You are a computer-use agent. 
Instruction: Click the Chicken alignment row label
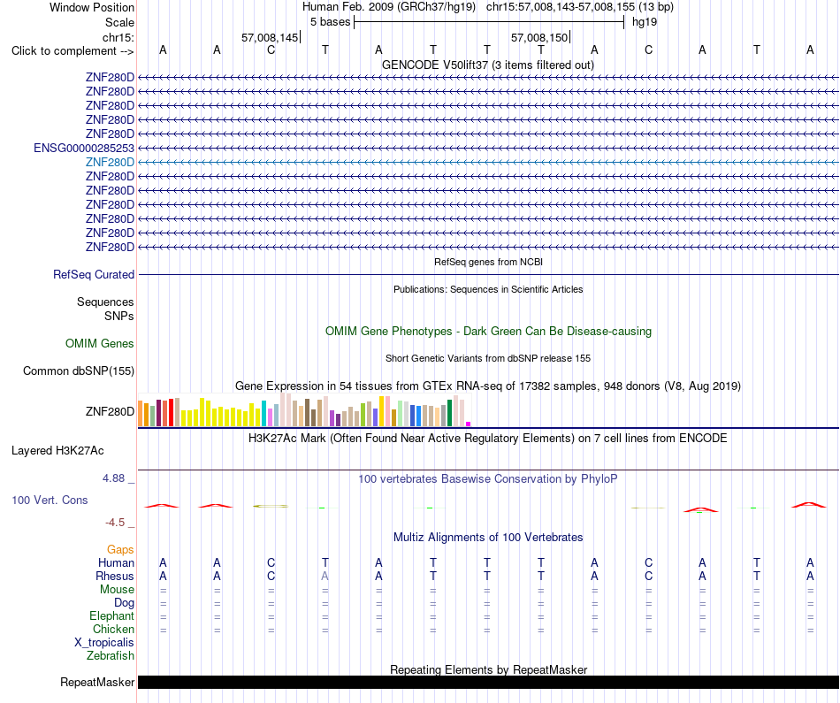click(x=113, y=629)
